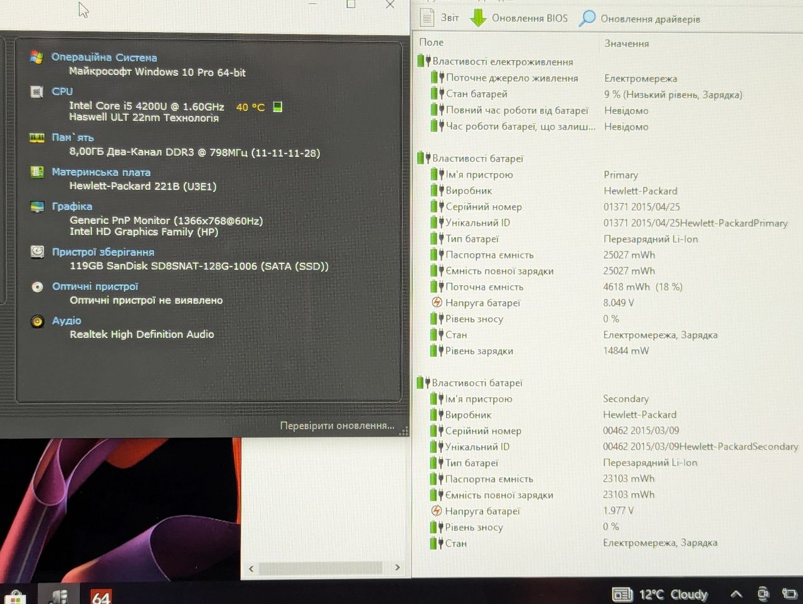Image resolution: width=803 pixels, height=604 pixels.
Task: Select the 119GB SanDisk SD8SNAT-128G-1006 line
Action: click(x=199, y=266)
